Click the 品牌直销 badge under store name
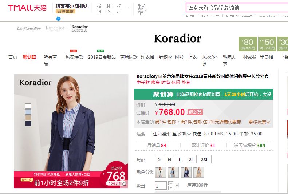Viewport: 288px width, 194px height. coord(66,11)
